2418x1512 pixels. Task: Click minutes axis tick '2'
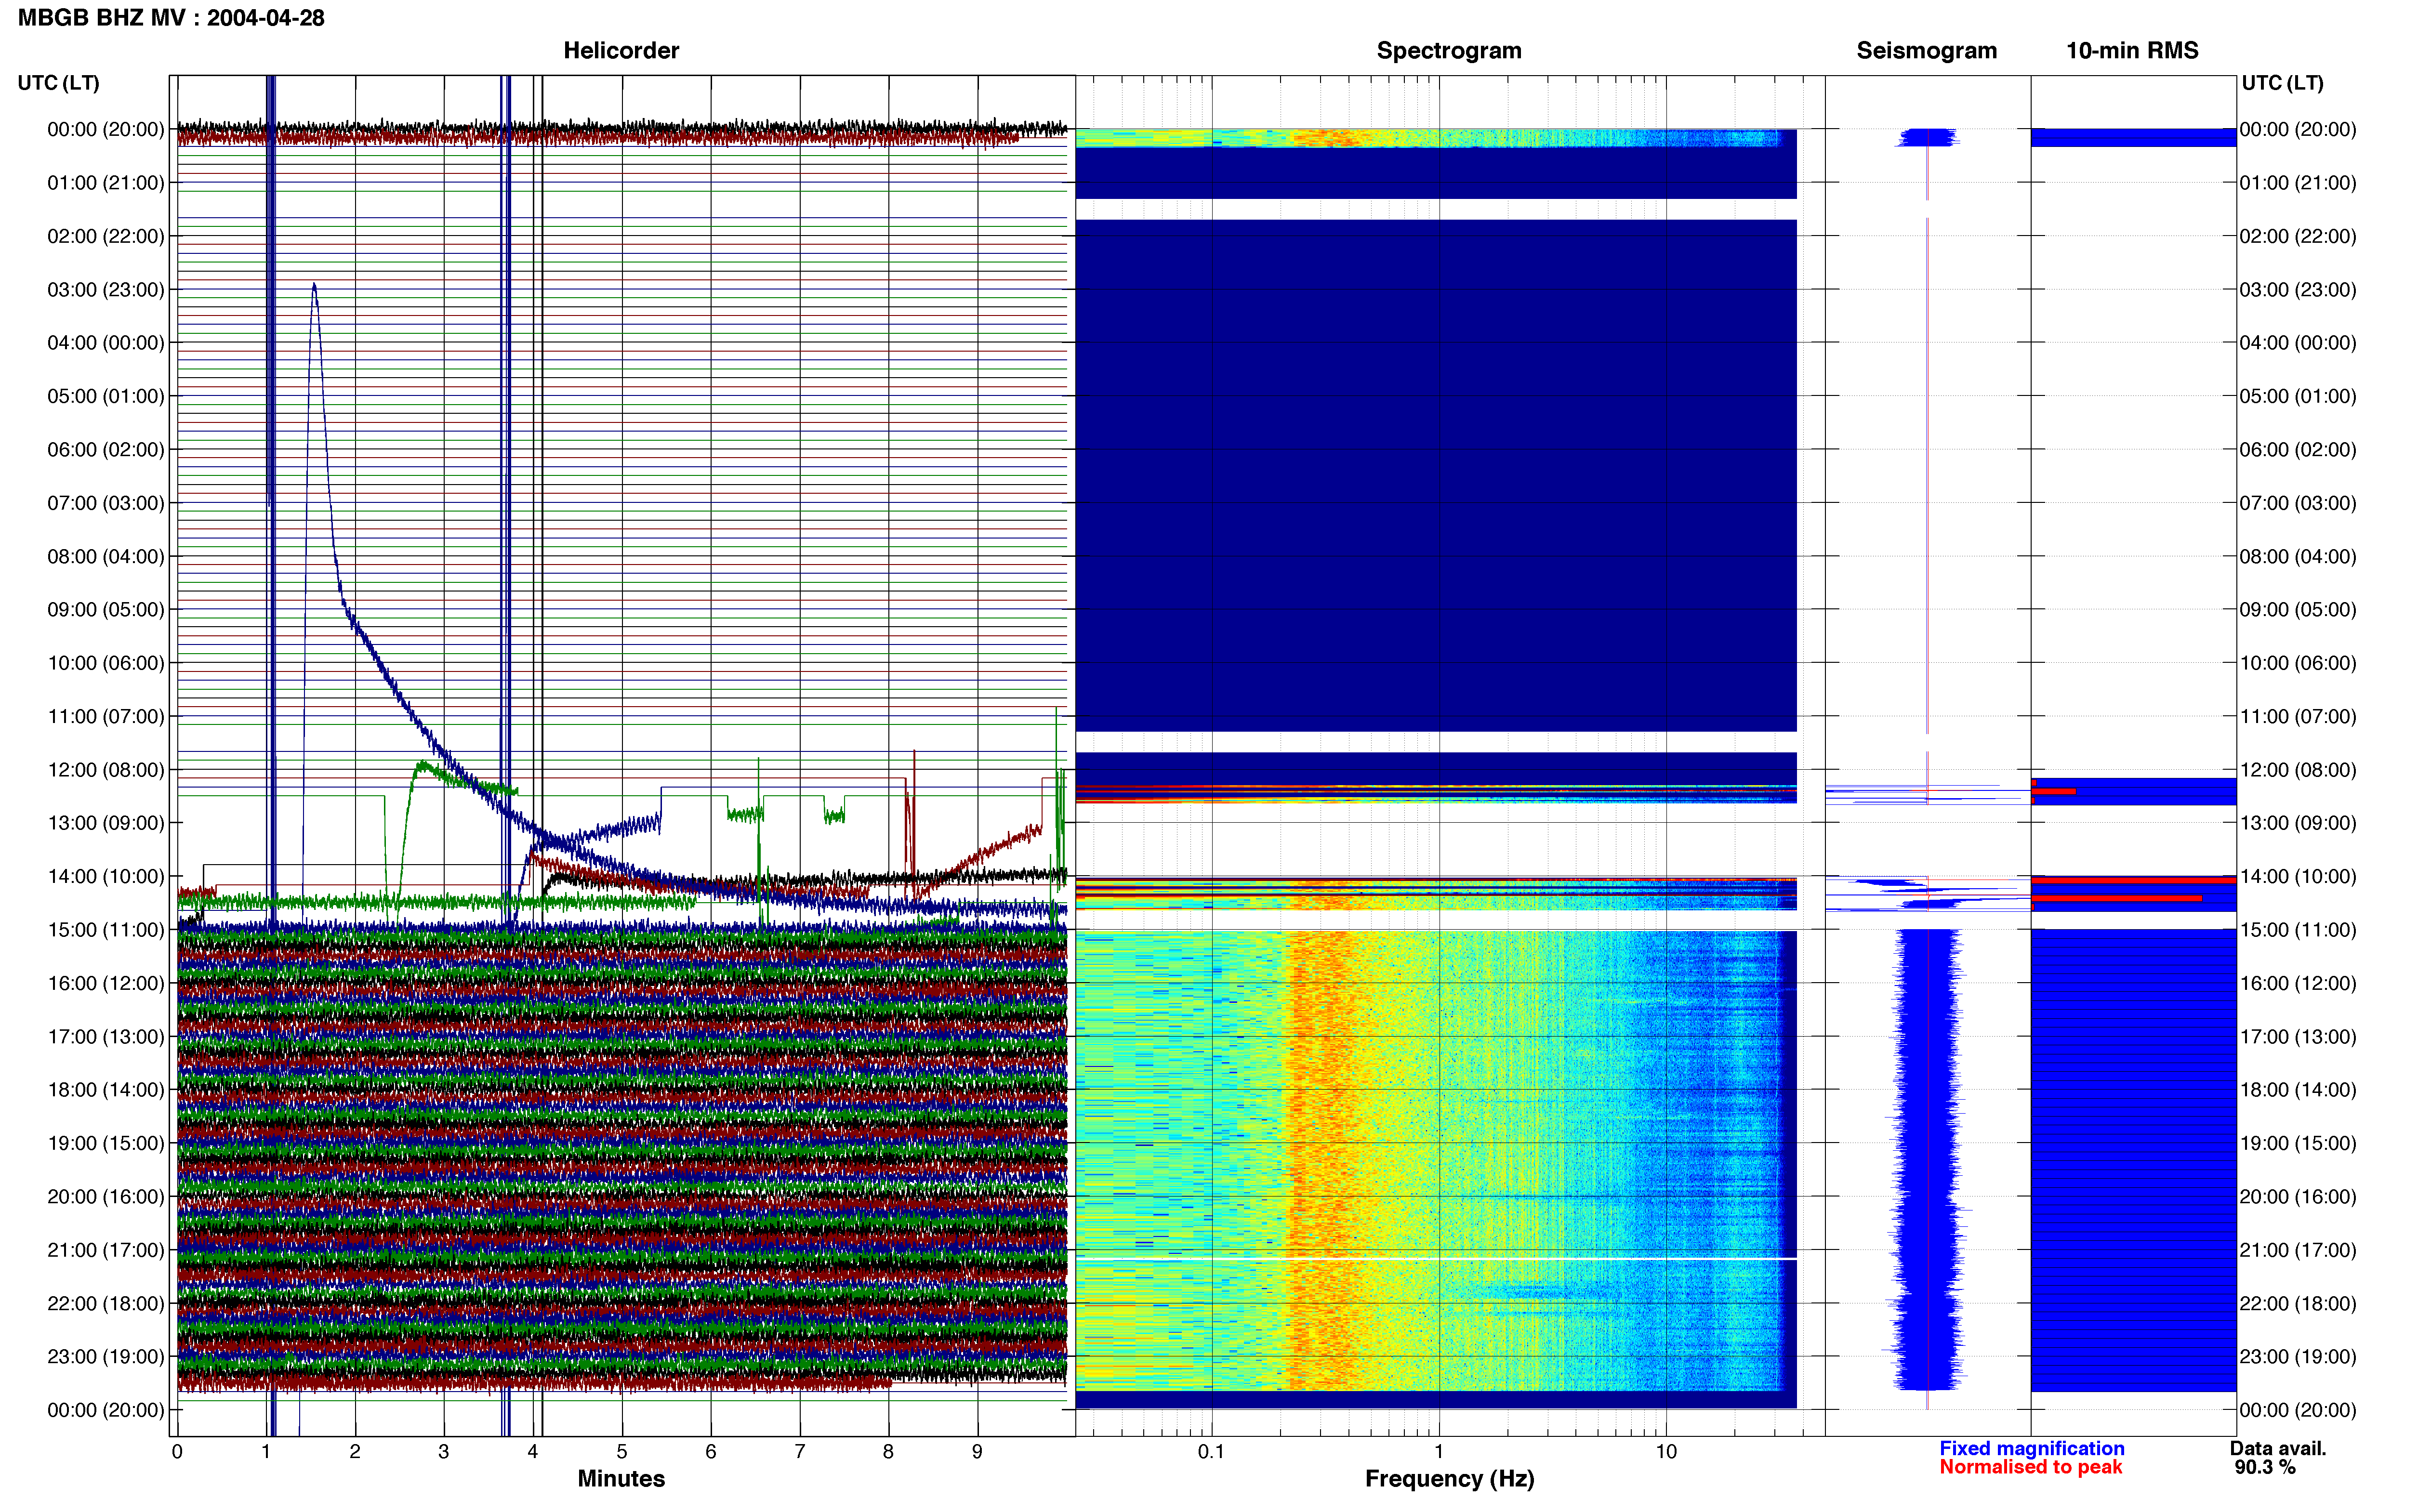(x=355, y=1452)
